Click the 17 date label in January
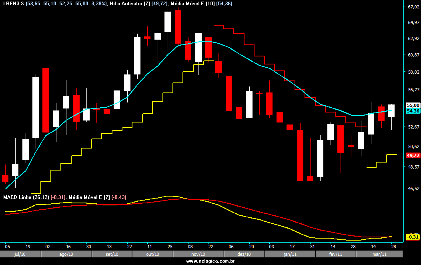 click(292, 247)
